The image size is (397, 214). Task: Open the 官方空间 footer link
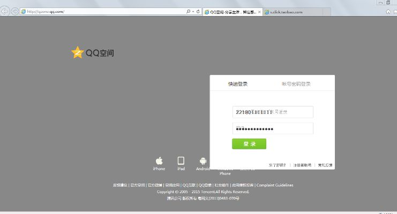coord(138,185)
